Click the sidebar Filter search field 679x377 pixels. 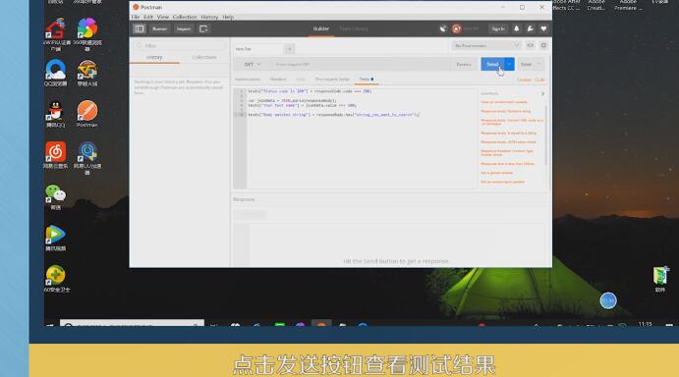180,45
